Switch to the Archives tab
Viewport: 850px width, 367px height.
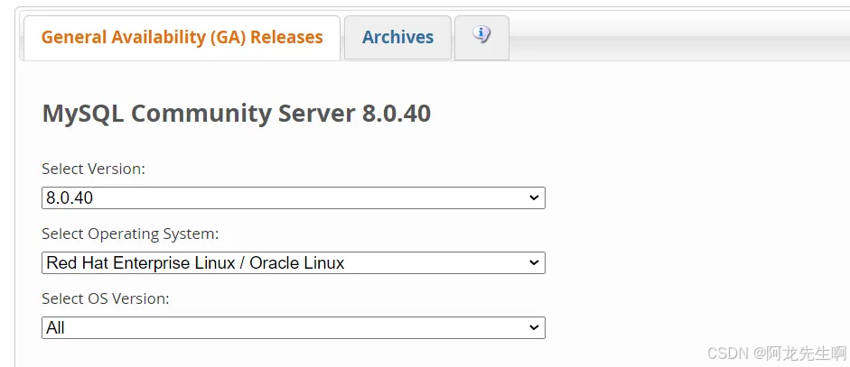tap(397, 38)
